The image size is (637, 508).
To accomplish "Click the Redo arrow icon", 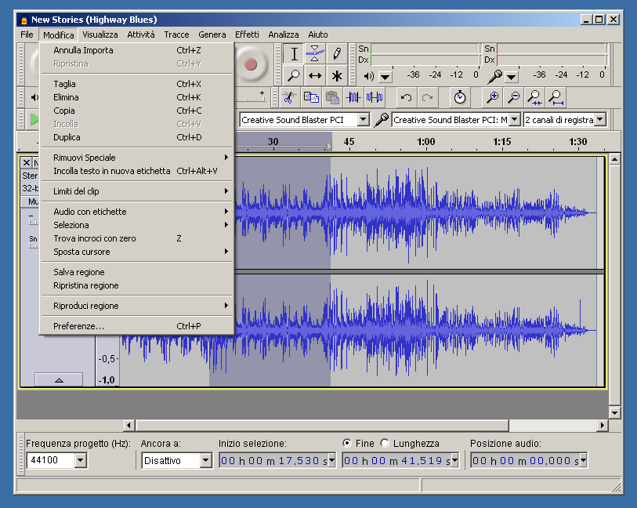I will (x=427, y=97).
